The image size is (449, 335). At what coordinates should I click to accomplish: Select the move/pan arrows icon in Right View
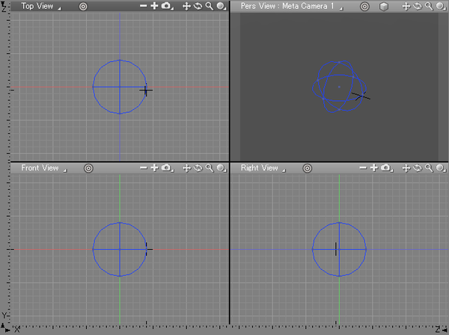point(406,168)
